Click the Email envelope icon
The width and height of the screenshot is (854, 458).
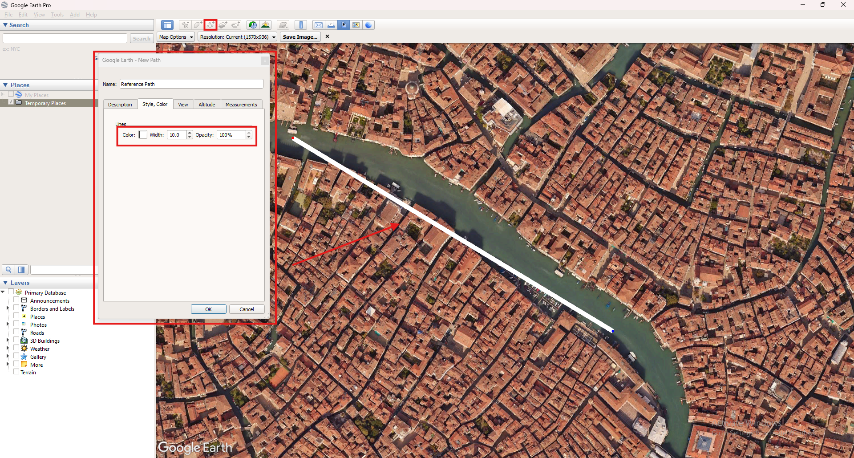click(318, 25)
